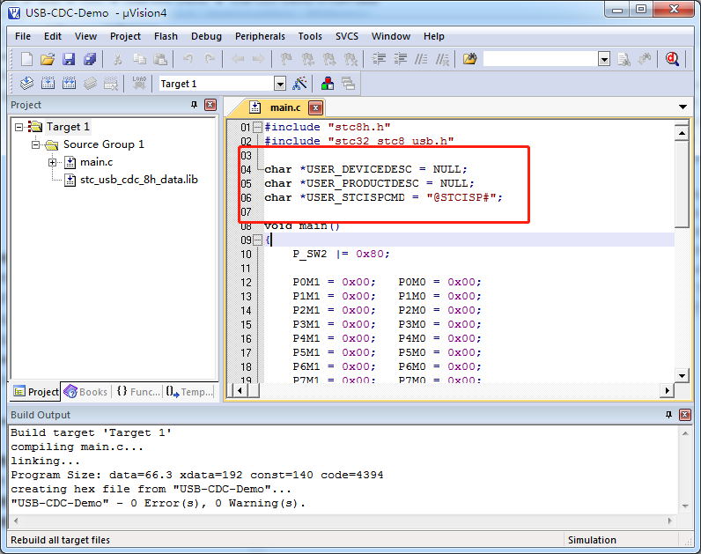
Task: Unindent selected lines icon
Action: point(400,59)
